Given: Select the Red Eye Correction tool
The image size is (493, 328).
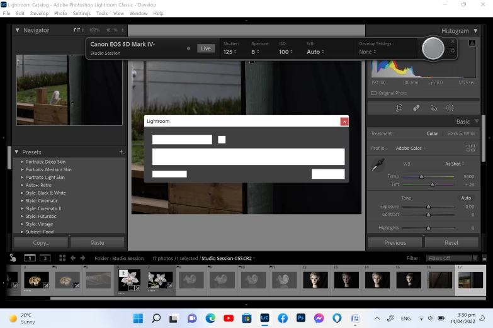Looking at the screenshot, I should click(434, 108).
